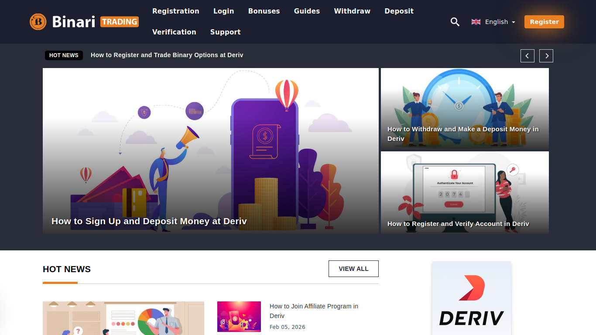
Task: Open 'How to Join Affiliate Program' article link
Action: (314, 311)
